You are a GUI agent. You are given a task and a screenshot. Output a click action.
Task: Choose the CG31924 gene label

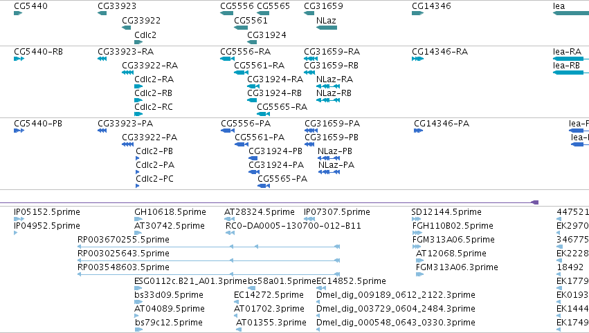(x=266, y=35)
